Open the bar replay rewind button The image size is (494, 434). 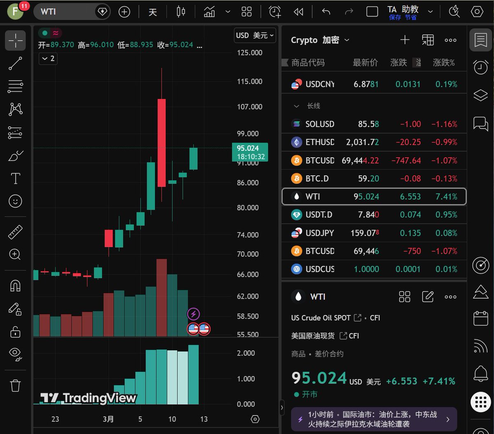point(298,12)
